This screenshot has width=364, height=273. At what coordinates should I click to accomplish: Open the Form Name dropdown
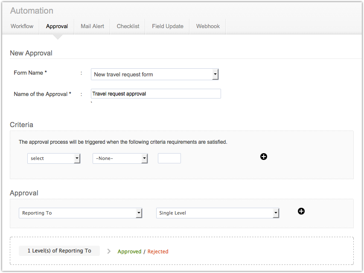154,74
